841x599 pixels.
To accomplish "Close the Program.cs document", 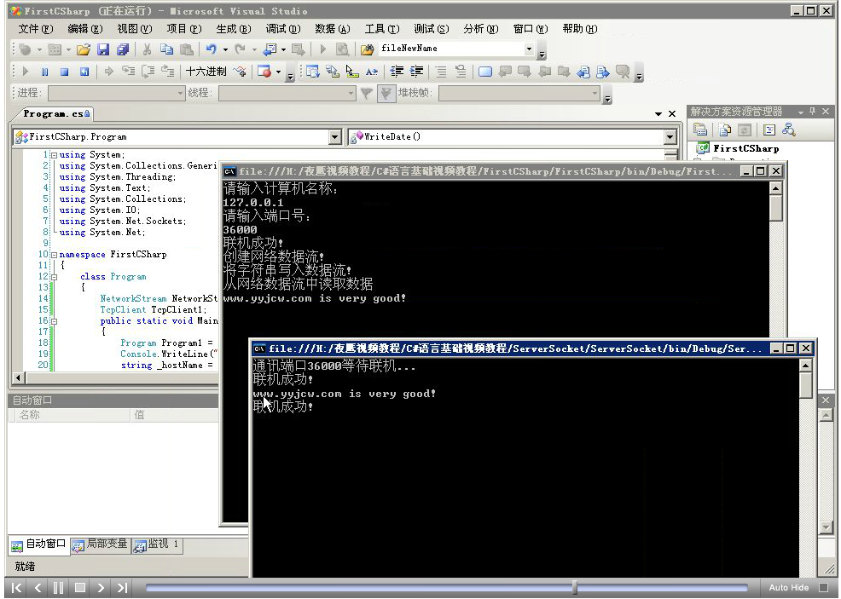I will click(672, 113).
